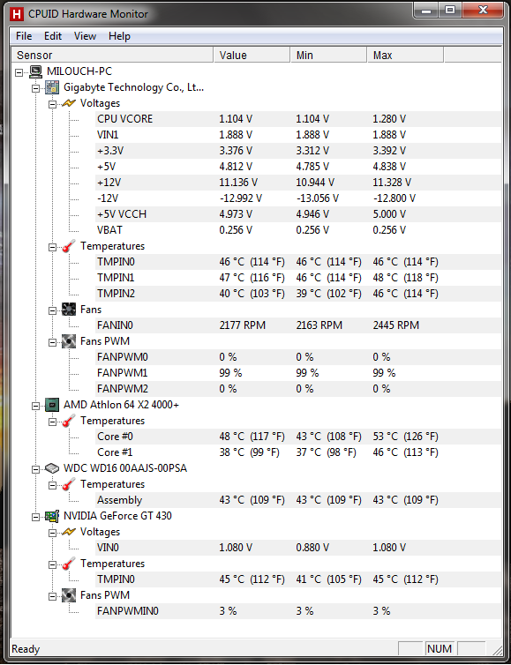Click the Value column header
511x665 pixels.
click(252, 56)
